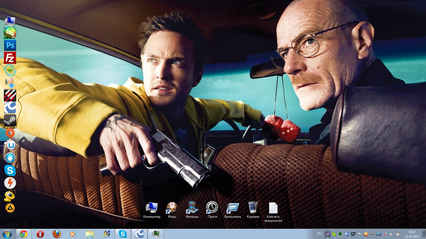Open the green download arrow circle app

pyautogui.click(x=10, y=70)
